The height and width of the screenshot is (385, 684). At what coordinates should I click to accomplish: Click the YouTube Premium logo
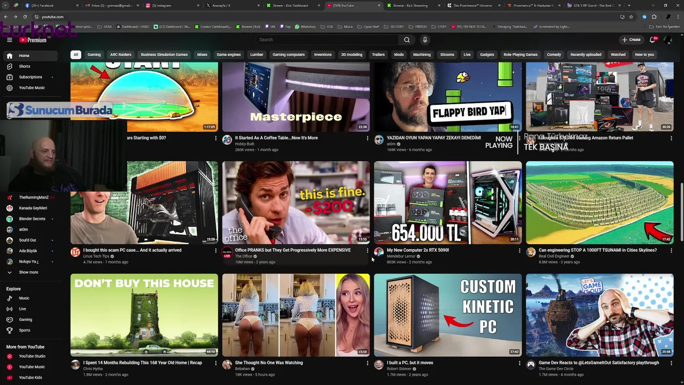coord(33,40)
